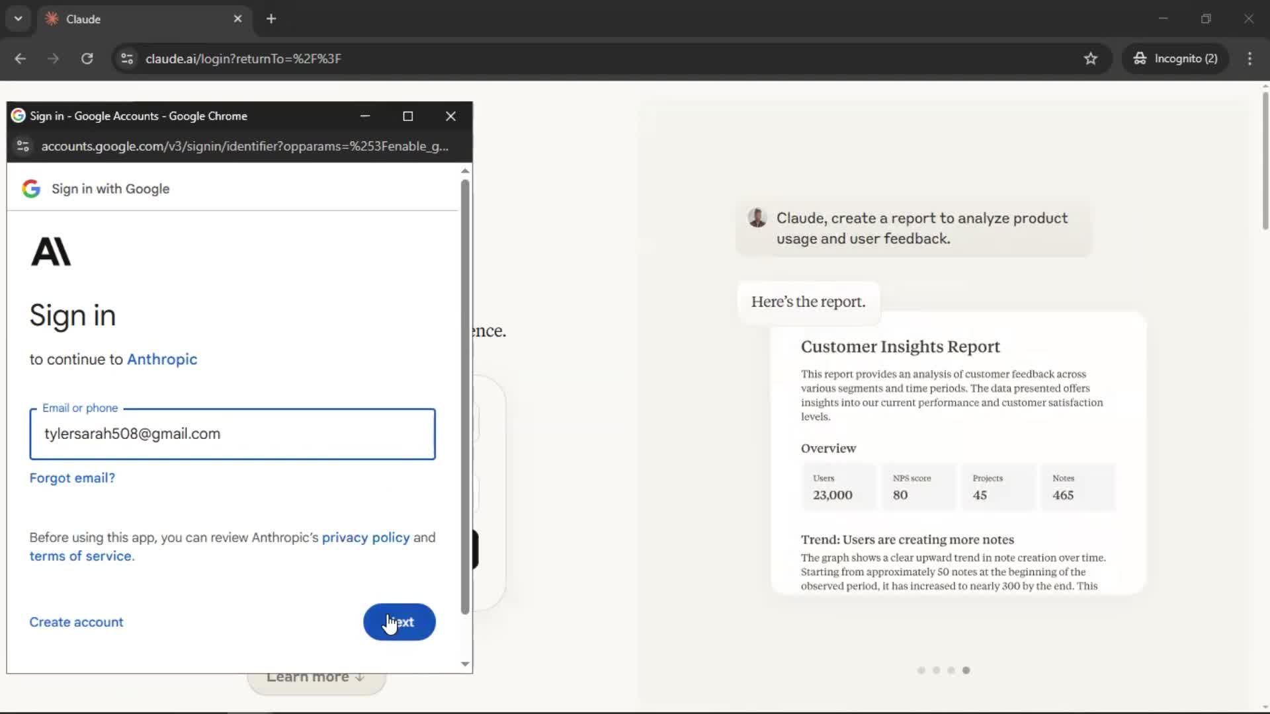Image resolution: width=1270 pixels, height=714 pixels.
Task: Open the Incognito (2) indicator
Action: [1175, 58]
